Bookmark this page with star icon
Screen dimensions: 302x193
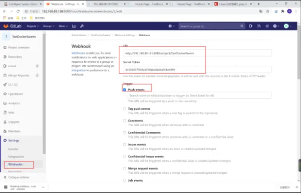[268, 11]
